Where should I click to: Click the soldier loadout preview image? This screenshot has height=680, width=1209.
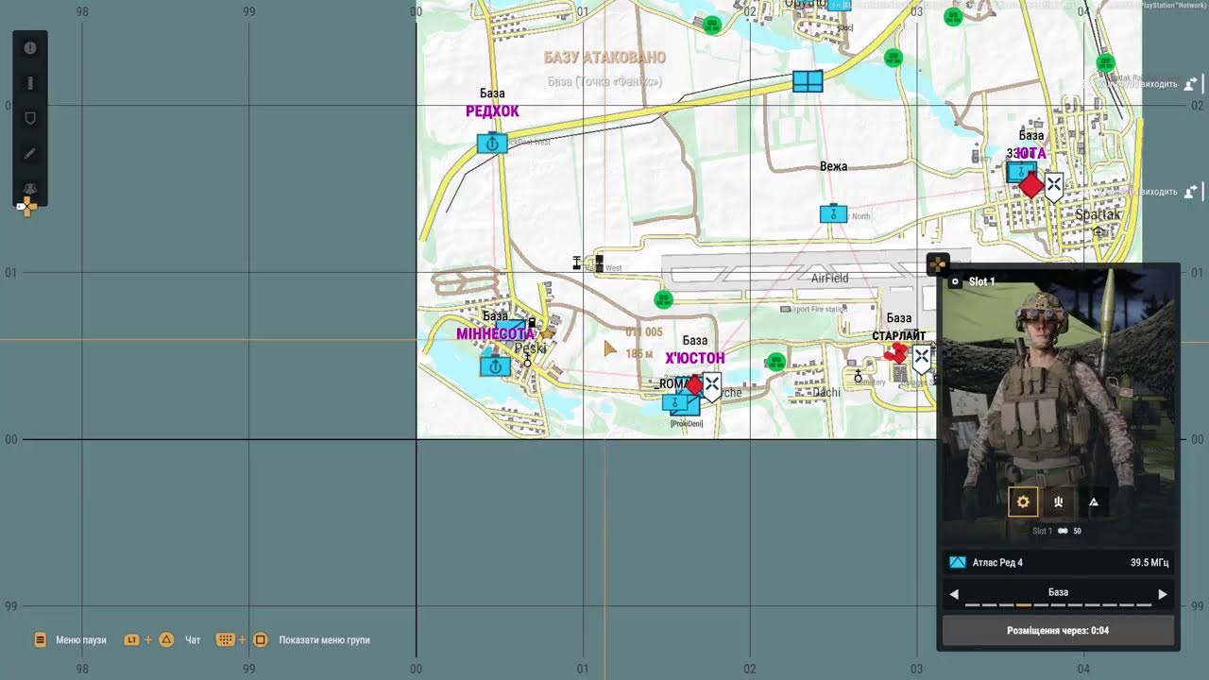pos(1058,406)
